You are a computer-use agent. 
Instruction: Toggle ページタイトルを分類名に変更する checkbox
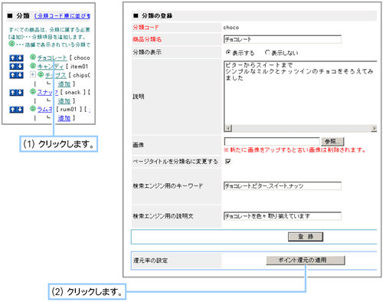tap(228, 162)
